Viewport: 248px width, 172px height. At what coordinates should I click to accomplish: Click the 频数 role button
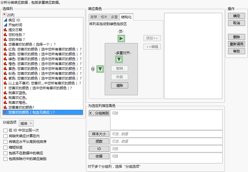(99, 141)
